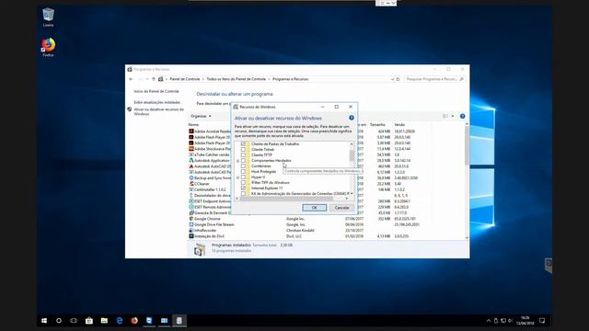Viewport: 589px width, 331px height.
Task: Open Action Center notification icon
Action: click(542, 321)
